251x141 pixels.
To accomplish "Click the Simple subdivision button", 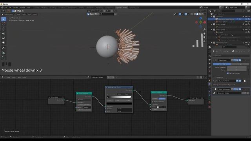I will click(240, 64).
